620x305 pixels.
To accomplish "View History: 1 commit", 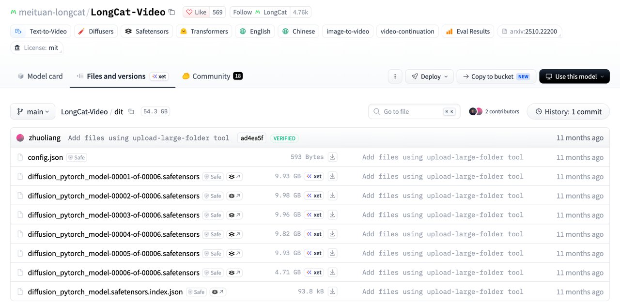I will coord(568,111).
